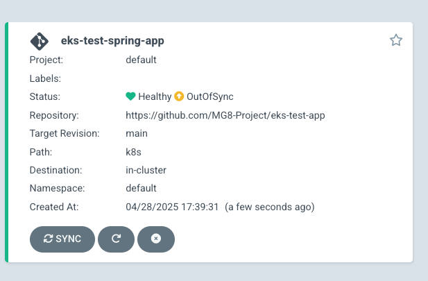Click the default namespace value

click(141, 188)
